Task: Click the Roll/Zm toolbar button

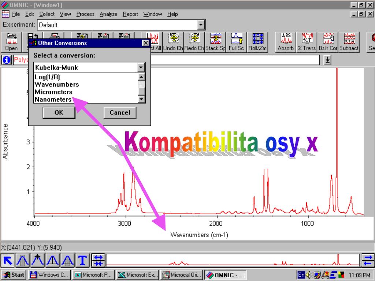Action: (257, 42)
